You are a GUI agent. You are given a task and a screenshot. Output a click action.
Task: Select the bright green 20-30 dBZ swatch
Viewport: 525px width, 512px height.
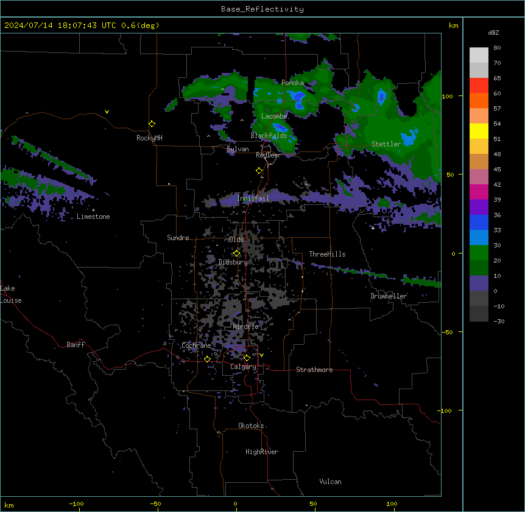(479, 253)
